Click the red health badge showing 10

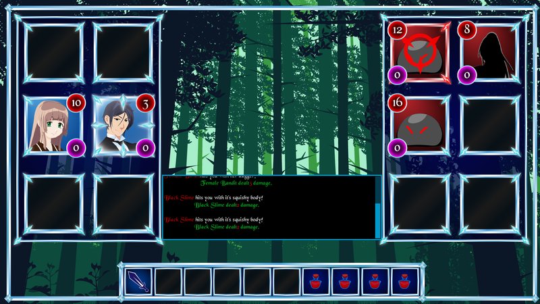pyautogui.click(x=76, y=103)
